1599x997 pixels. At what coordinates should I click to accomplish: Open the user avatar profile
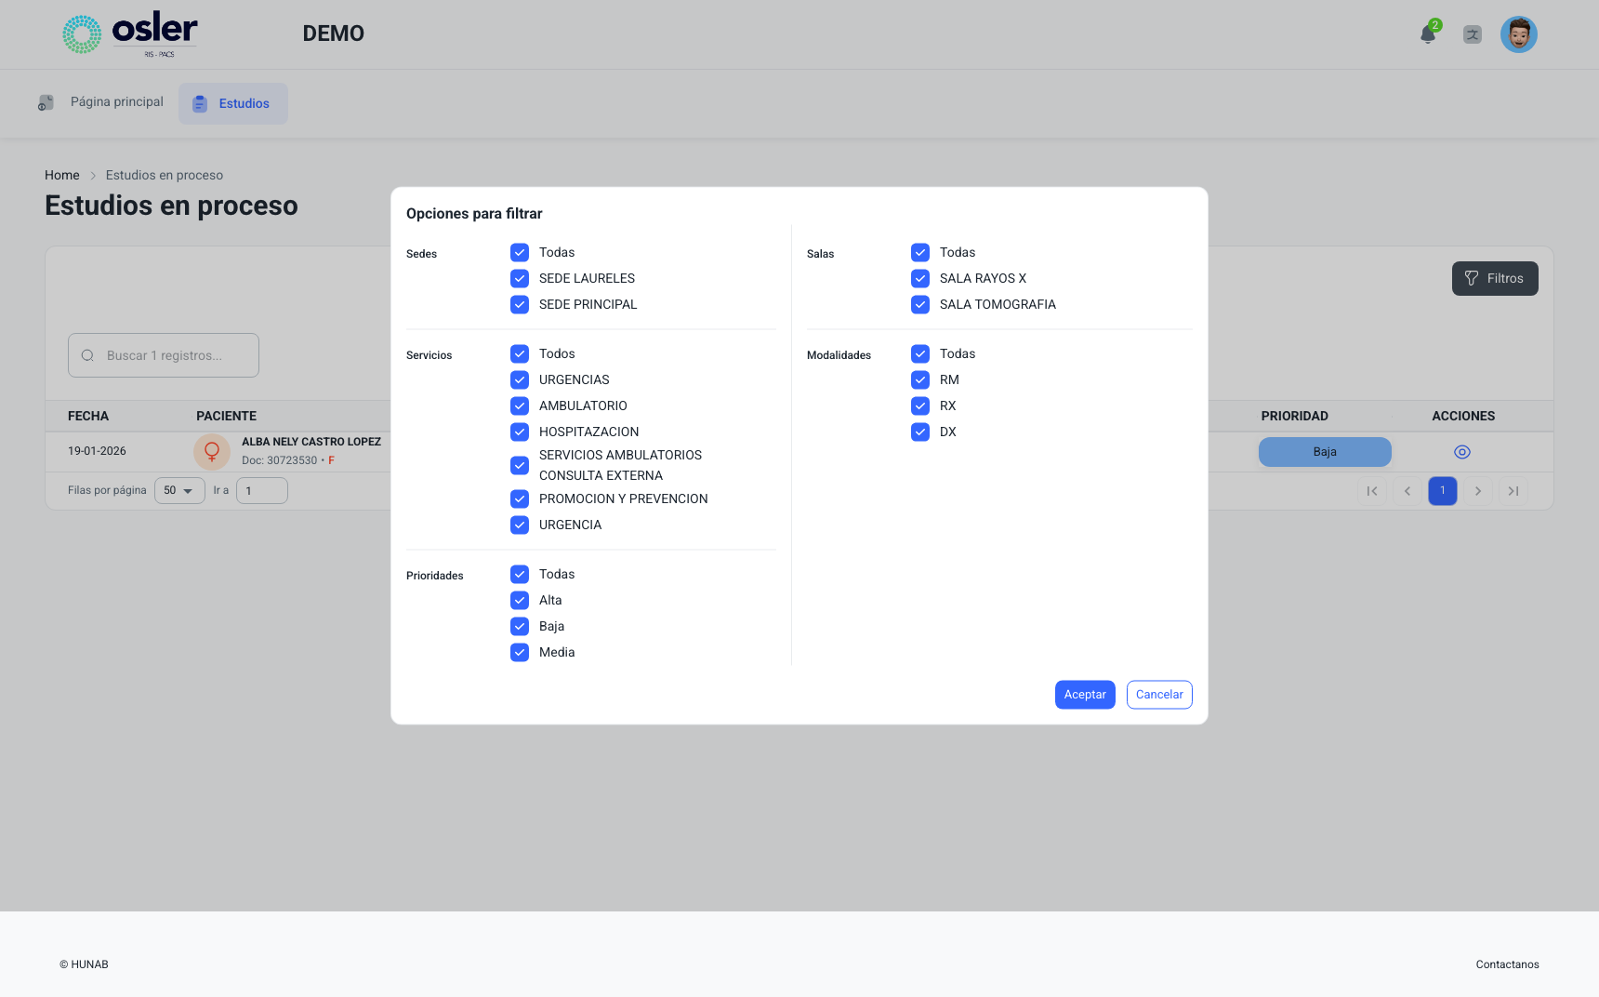pos(1519,34)
